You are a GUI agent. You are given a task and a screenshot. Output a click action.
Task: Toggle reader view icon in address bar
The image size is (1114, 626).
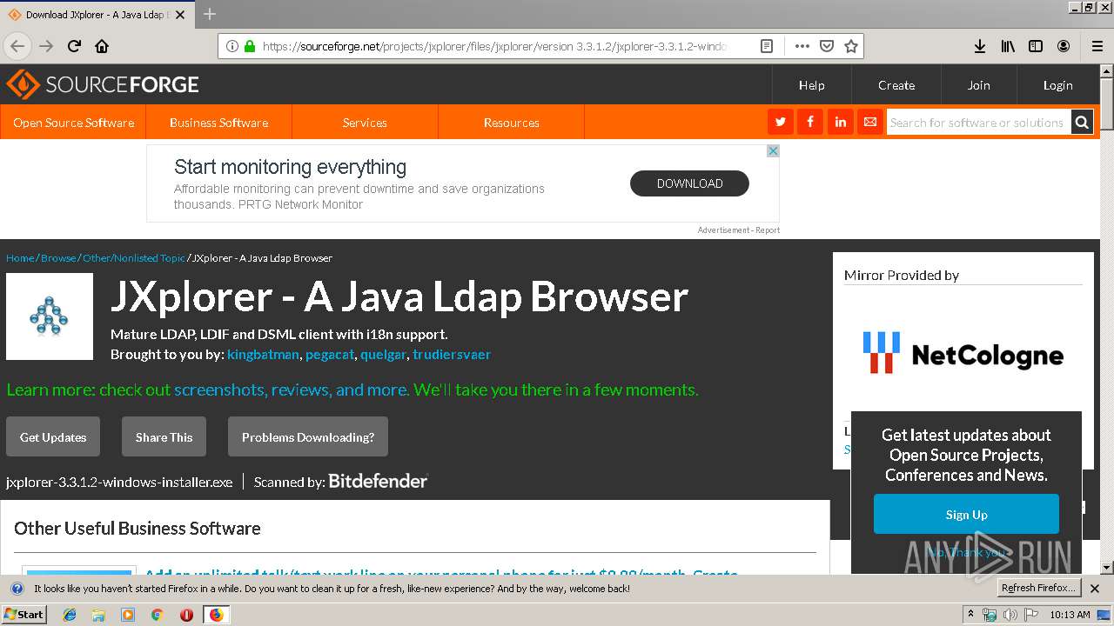(x=767, y=46)
